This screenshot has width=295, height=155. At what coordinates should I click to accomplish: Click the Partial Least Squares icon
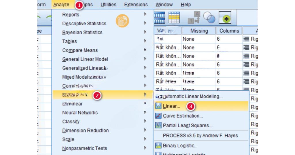158,126
